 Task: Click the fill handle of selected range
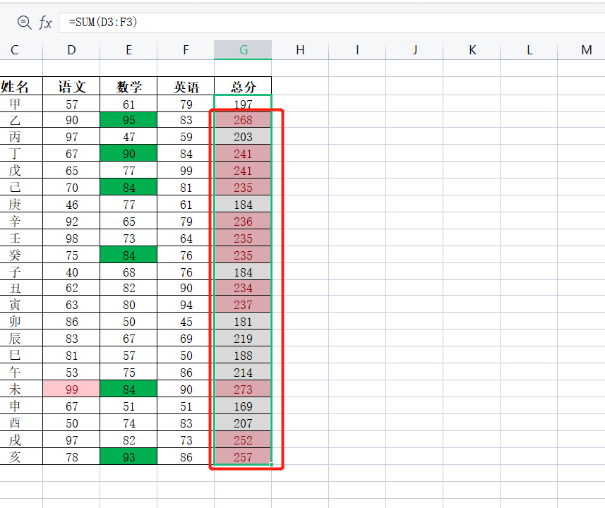point(271,464)
